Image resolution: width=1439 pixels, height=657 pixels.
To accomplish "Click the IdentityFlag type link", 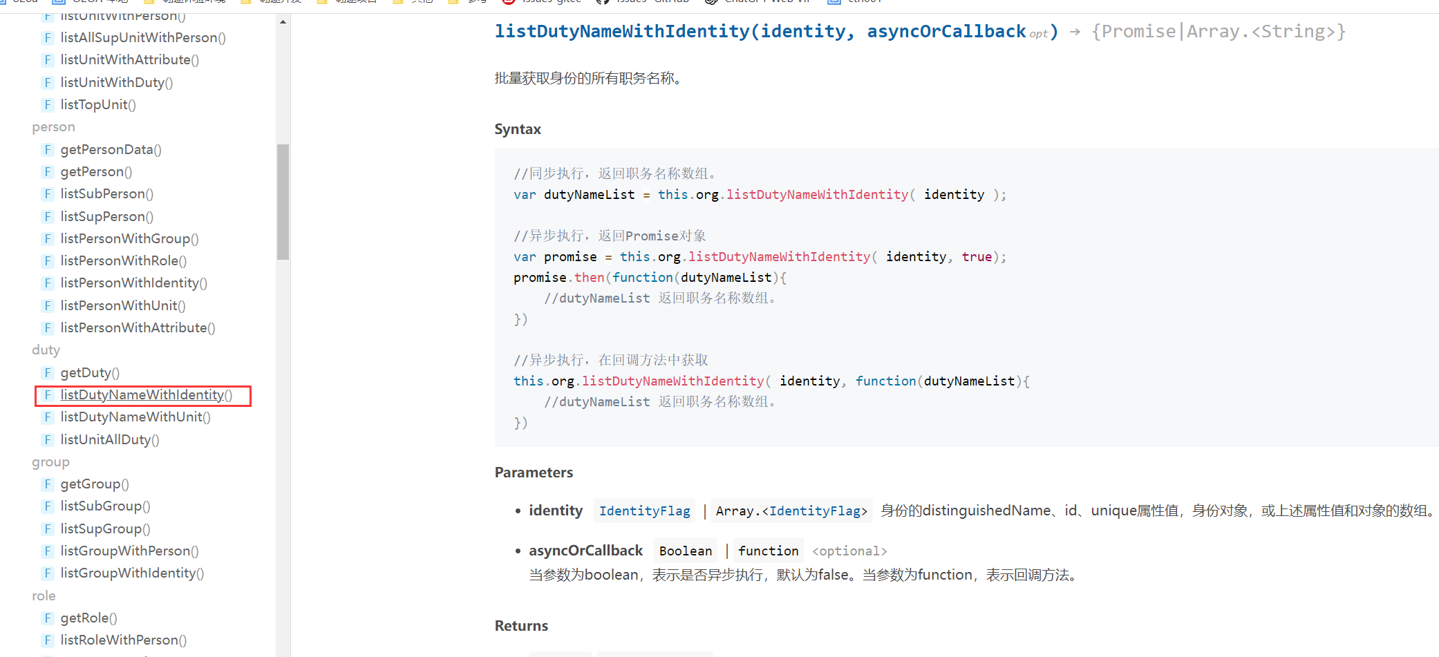I will 644,511.
